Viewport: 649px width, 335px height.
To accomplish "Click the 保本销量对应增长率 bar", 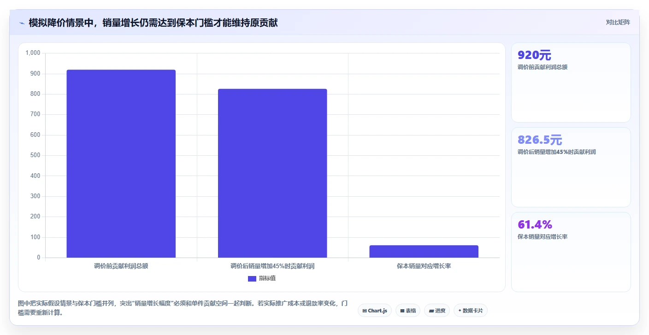I will tap(424, 252).
